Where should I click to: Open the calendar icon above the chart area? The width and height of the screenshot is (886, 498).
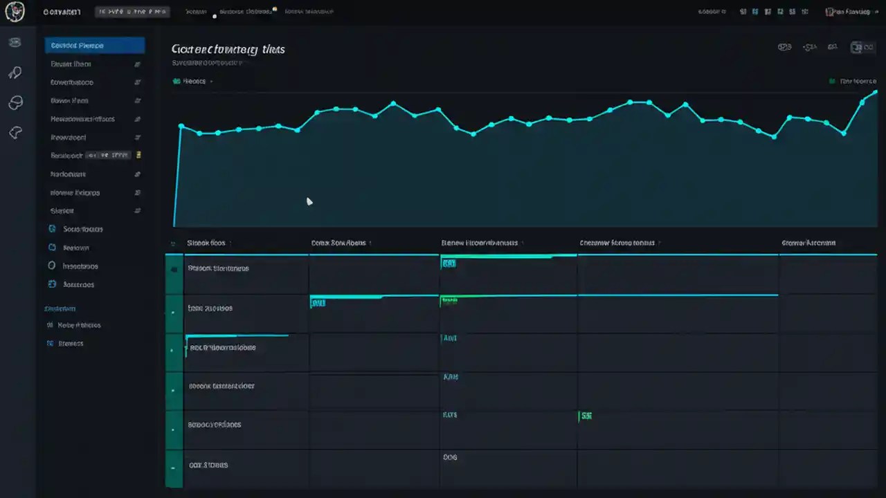pos(784,47)
